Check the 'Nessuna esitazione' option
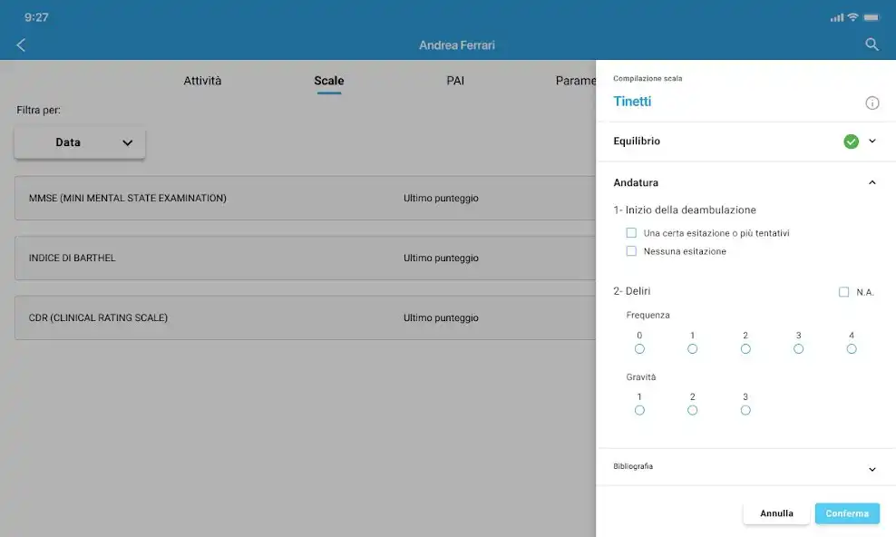Viewport: 896px width, 537px height. tap(632, 251)
